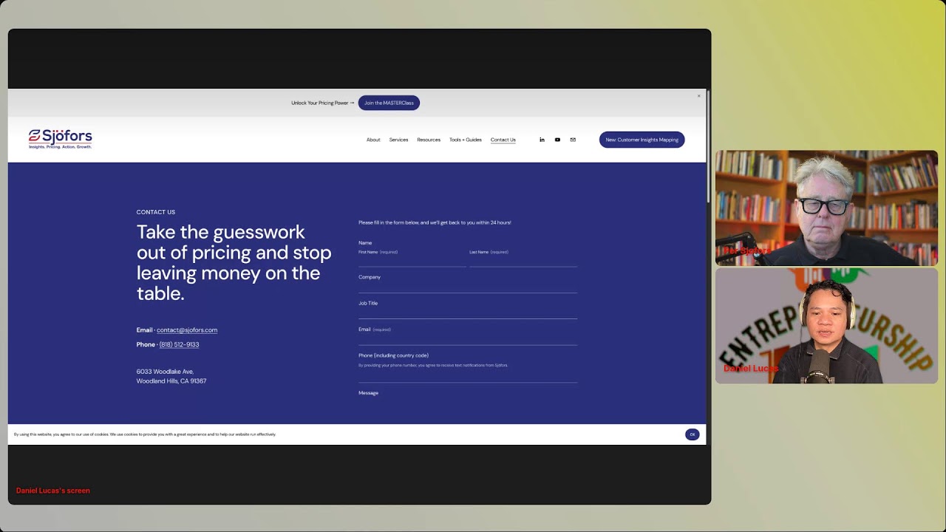Click Join the MASTERClass button
The image size is (946, 532).
pyautogui.click(x=389, y=103)
